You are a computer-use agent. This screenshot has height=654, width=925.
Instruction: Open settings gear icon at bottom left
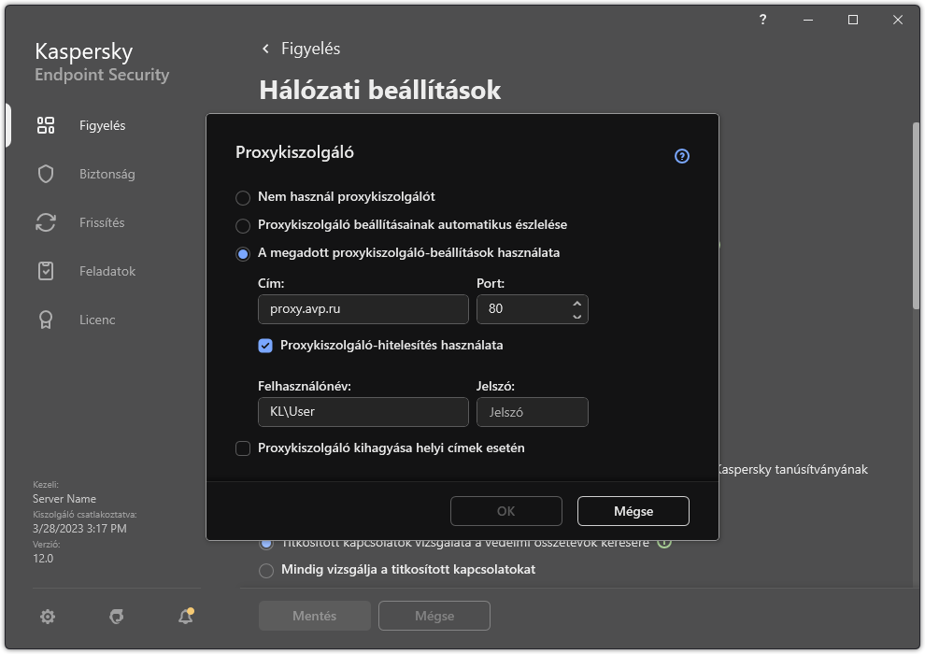click(x=48, y=617)
